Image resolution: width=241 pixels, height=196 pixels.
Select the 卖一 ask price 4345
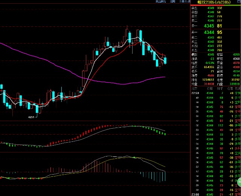[209, 26]
